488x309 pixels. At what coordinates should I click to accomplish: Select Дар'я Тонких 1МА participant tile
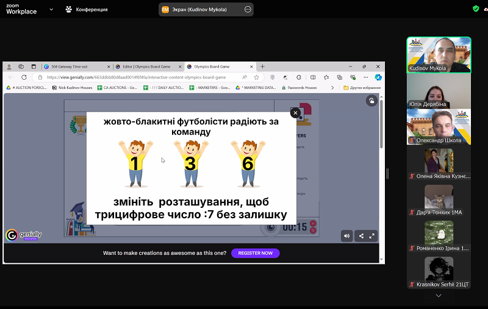(x=439, y=199)
